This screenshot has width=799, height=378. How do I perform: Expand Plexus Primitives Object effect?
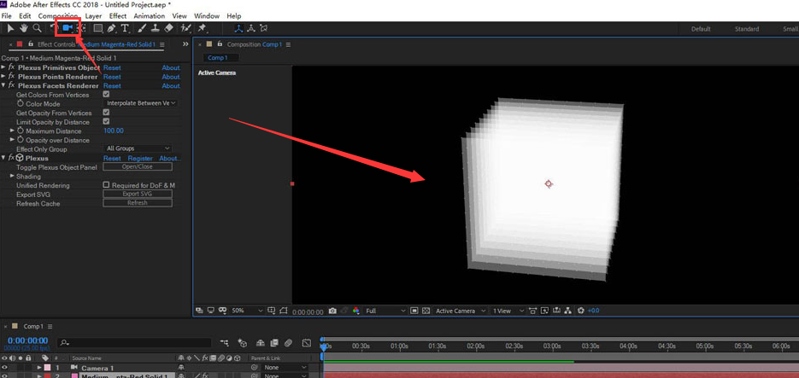3,67
